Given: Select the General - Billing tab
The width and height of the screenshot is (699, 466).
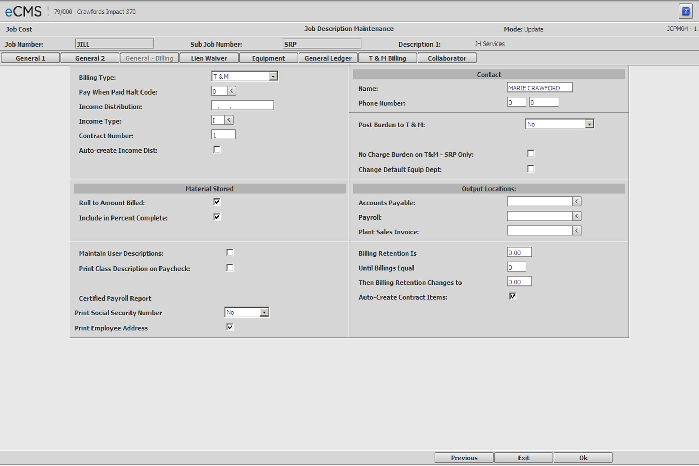Looking at the screenshot, I should tap(149, 58).
